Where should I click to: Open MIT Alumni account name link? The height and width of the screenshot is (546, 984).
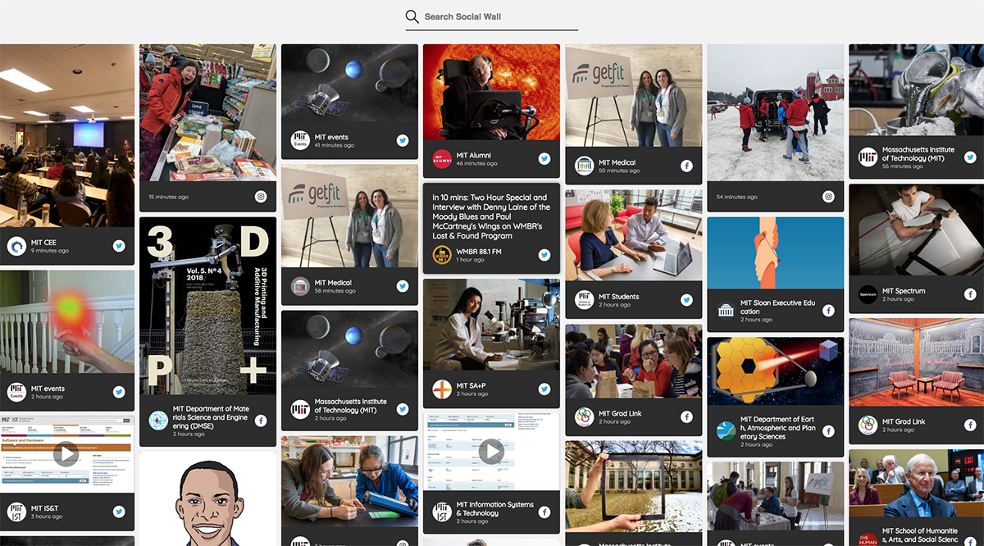pos(474,155)
